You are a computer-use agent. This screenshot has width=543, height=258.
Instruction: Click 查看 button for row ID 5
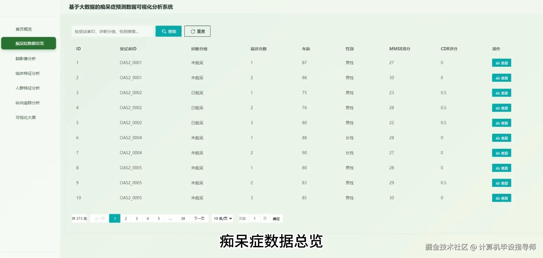coord(502,123)
